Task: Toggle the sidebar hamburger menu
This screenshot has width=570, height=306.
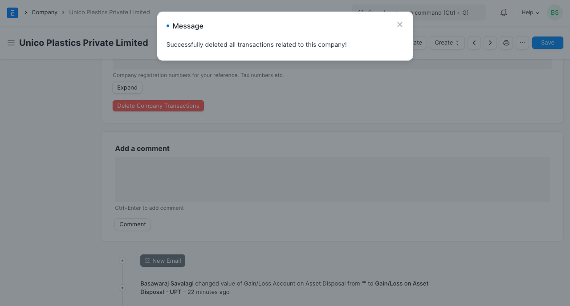Action: tap(11, 43)
